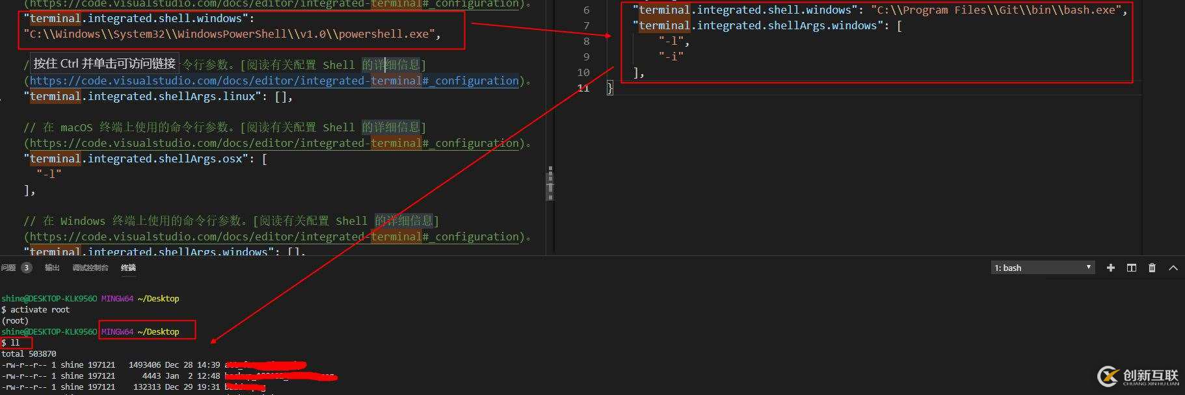Open the documentation URL above shellArgs.linux

(274, 81)
